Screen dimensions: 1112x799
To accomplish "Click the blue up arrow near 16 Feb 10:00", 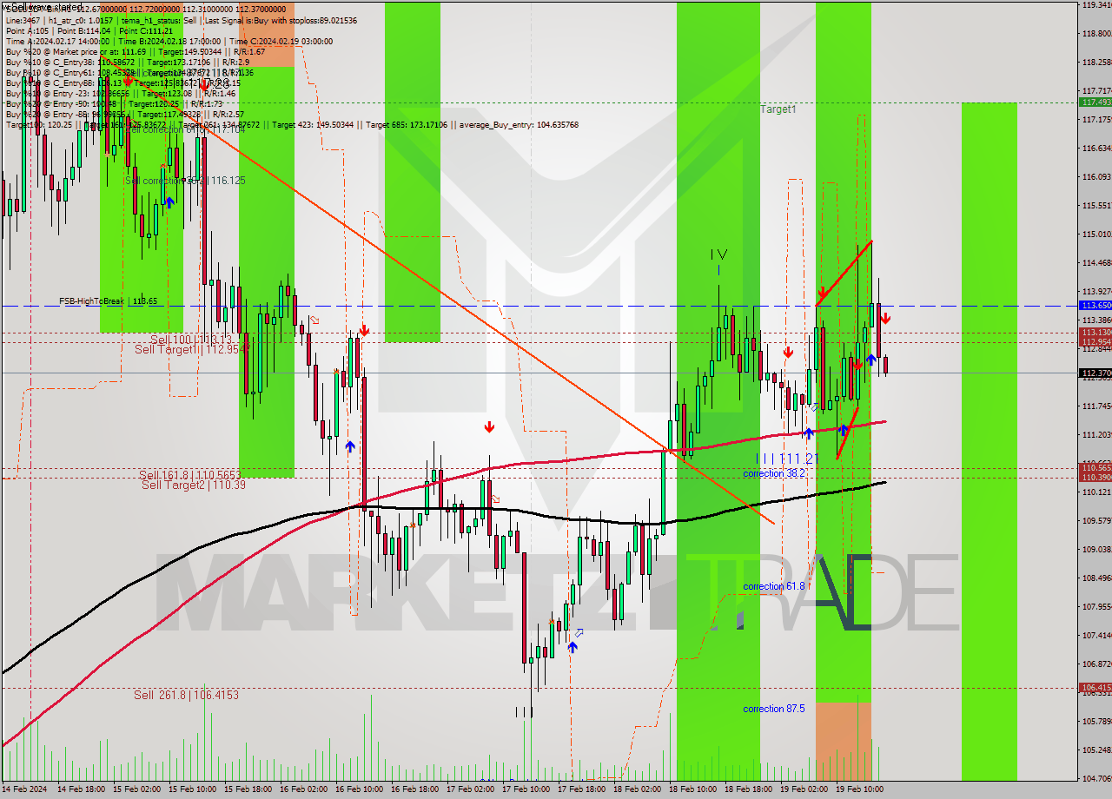I will [349, 446].
